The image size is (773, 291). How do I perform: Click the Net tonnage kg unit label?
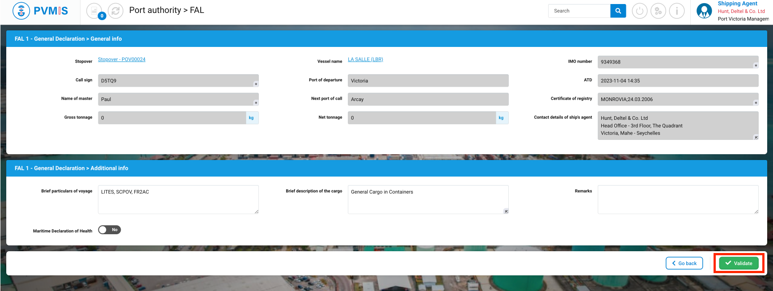[501, 118]
